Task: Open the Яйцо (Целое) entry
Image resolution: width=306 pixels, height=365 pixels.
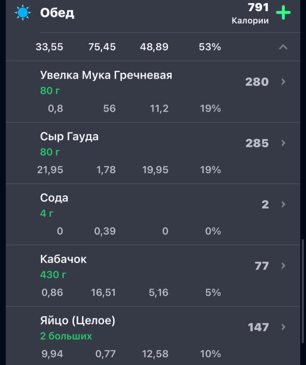Action: 78,321
